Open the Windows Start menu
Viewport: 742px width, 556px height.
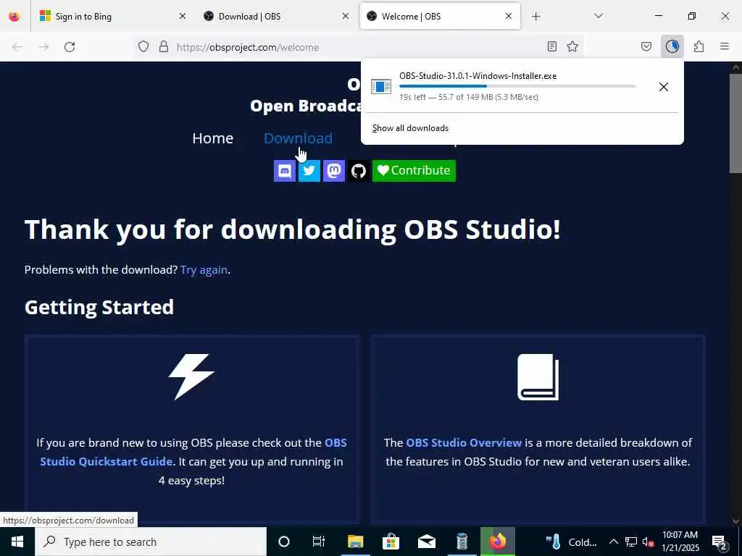(17, 542)
